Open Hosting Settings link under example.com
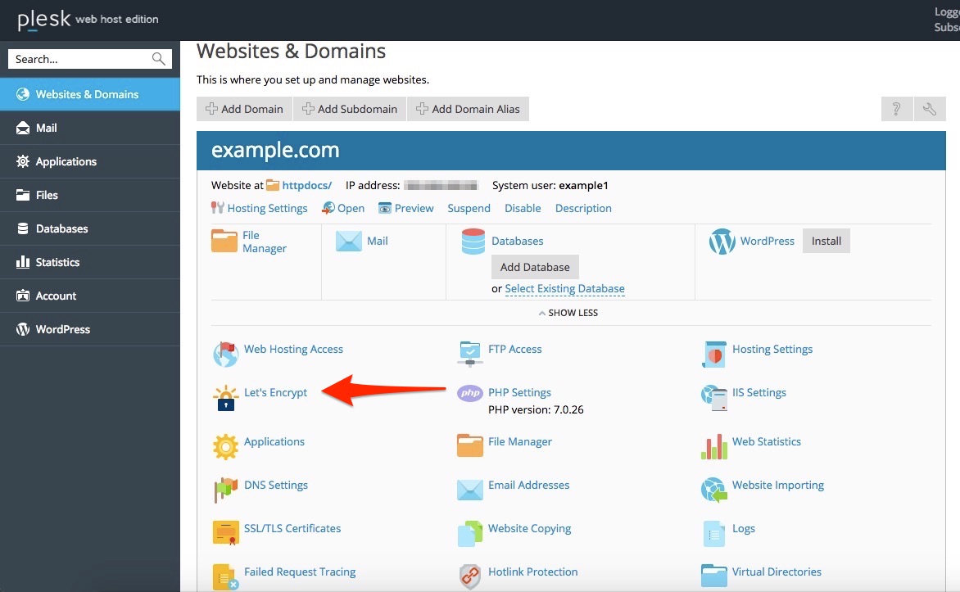 (x=267, y=208)
